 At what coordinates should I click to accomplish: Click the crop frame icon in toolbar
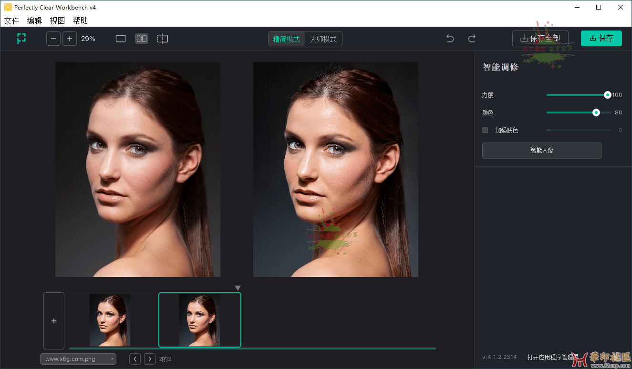21,39
